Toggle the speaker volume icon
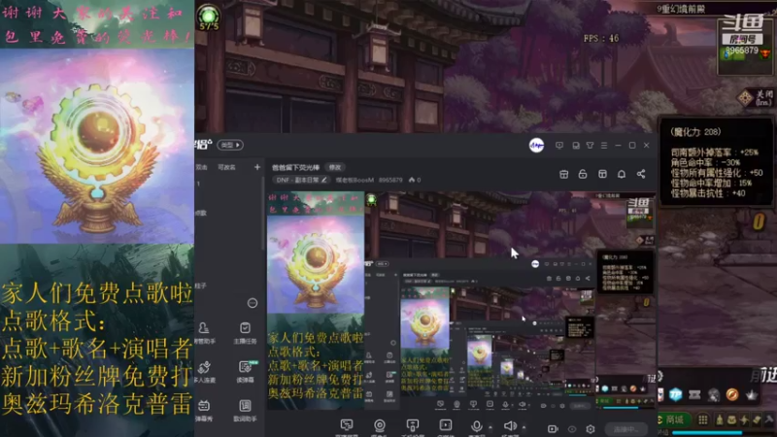Screen dimensions: 777x437 pyautogui.click(x=509, y=425)
